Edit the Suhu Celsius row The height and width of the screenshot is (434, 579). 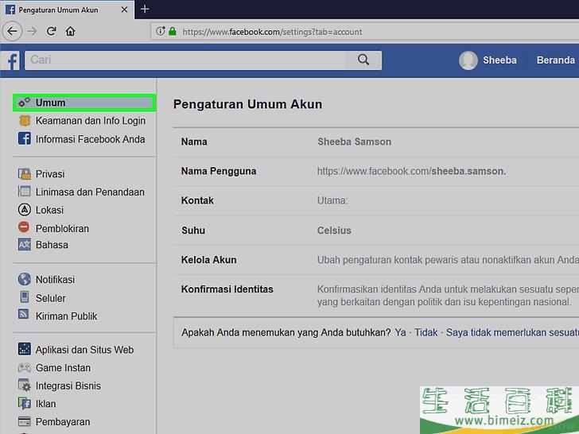[x=376, y=231]
